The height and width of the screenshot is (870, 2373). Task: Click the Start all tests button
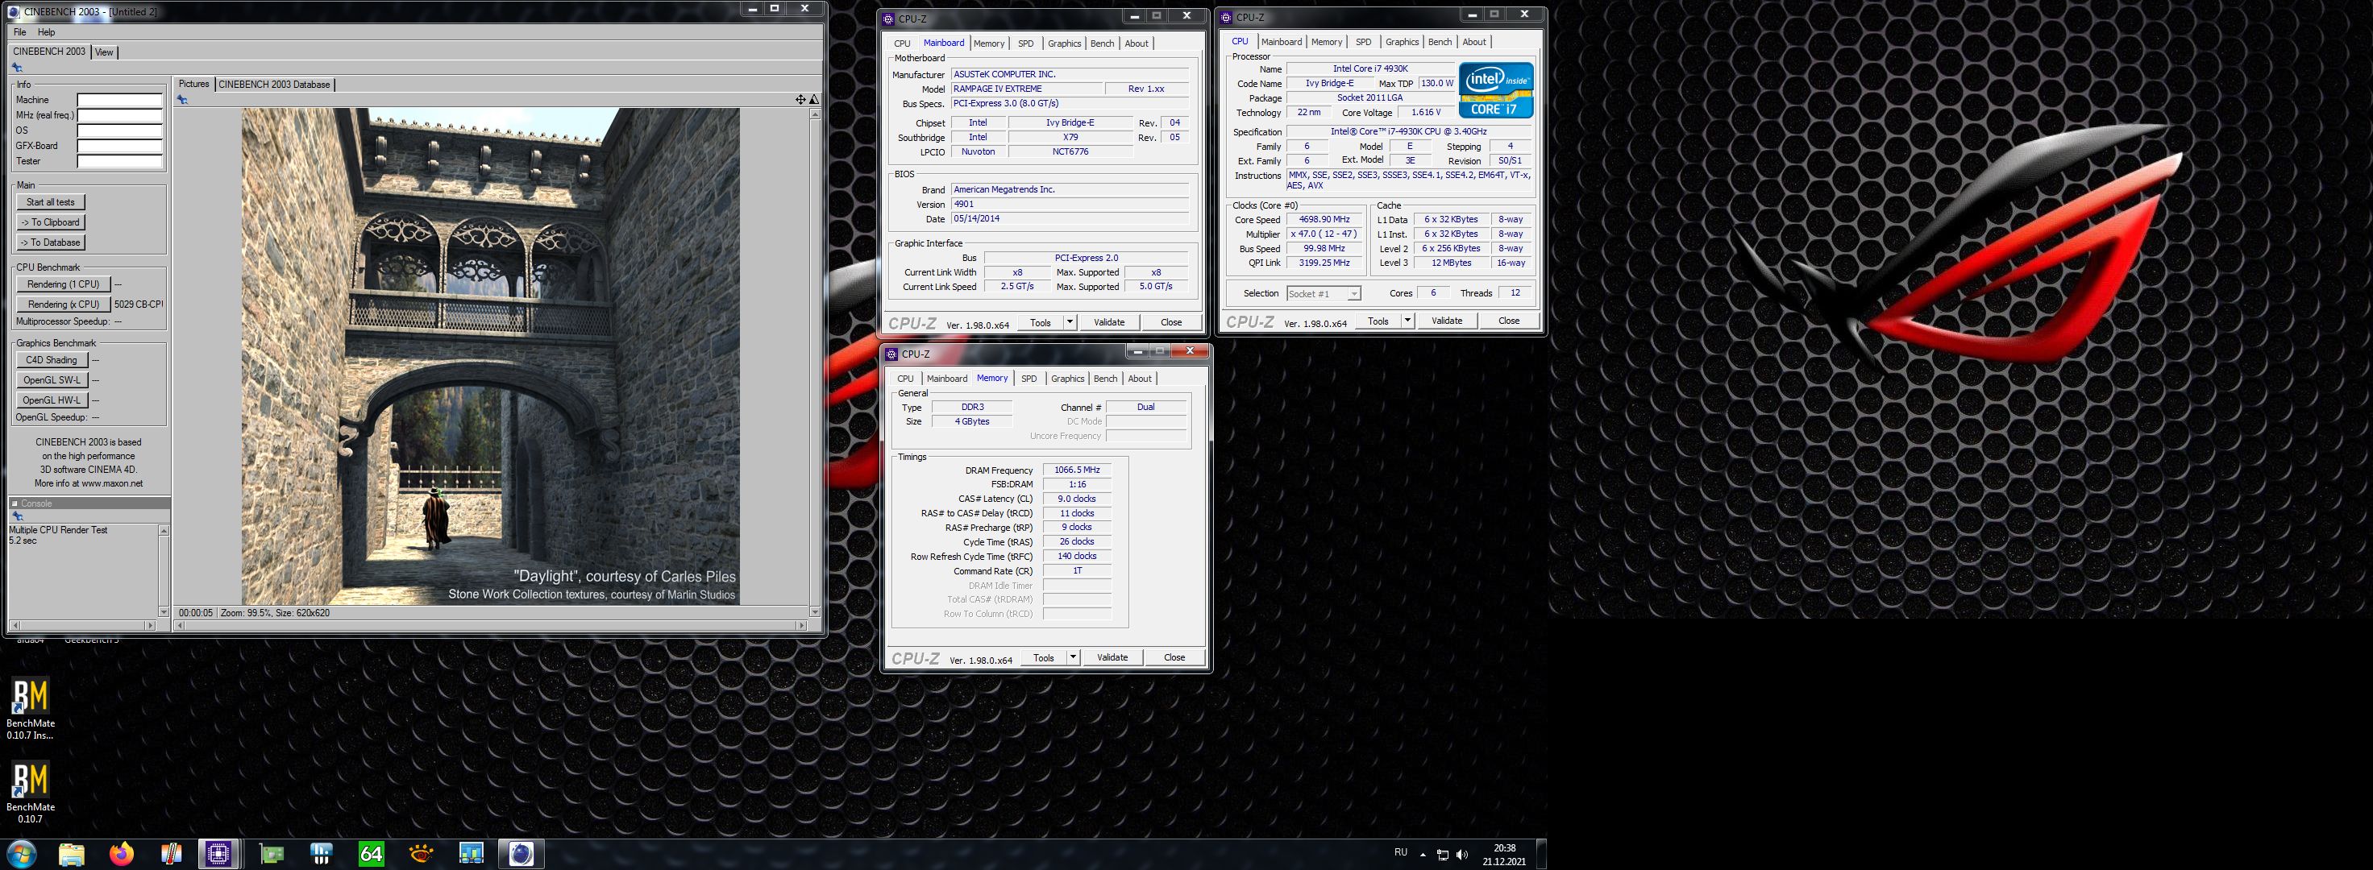coord(51,202)
